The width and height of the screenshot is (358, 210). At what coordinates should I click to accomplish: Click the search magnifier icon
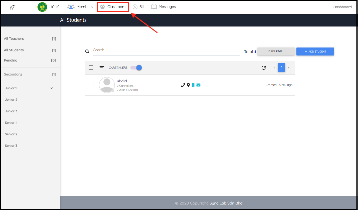[x=87, y=51]
